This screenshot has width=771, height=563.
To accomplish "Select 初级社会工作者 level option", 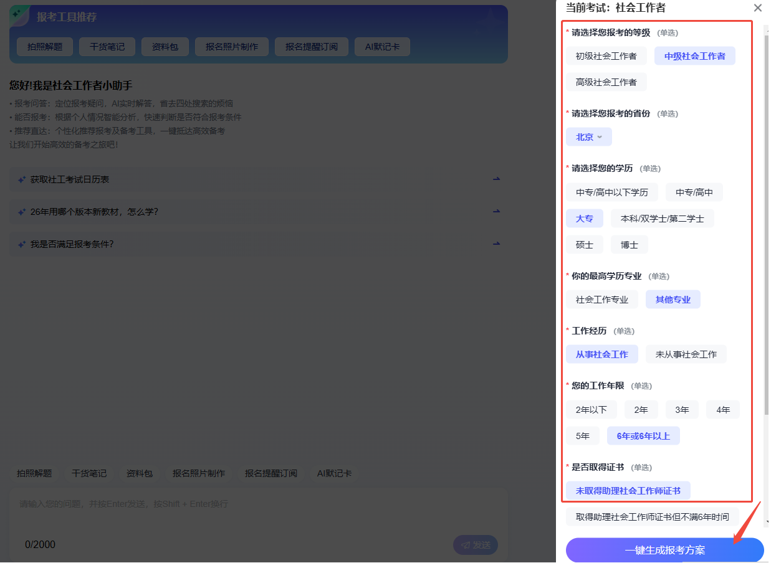I will pos(606,56).
